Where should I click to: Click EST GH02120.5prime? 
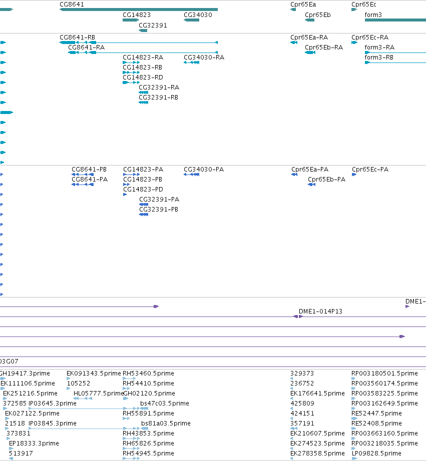(x=126, y=398)
